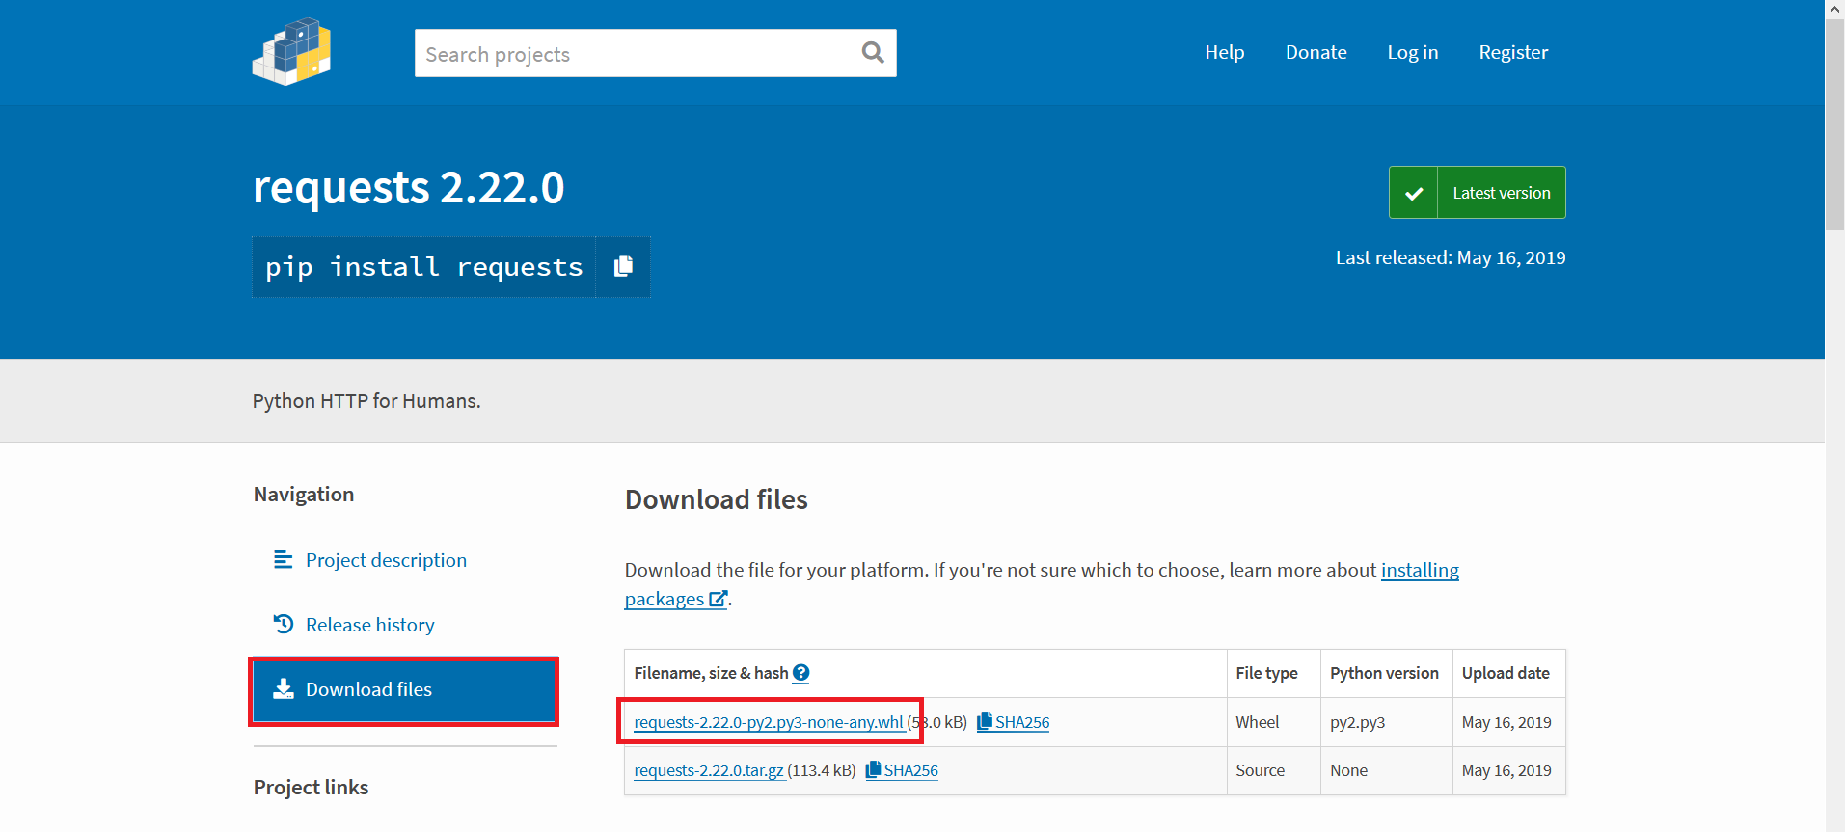Select the Download files navigation tab
Image resolution: width=1845 pixels, height=832 pixels.
(404, 690)
